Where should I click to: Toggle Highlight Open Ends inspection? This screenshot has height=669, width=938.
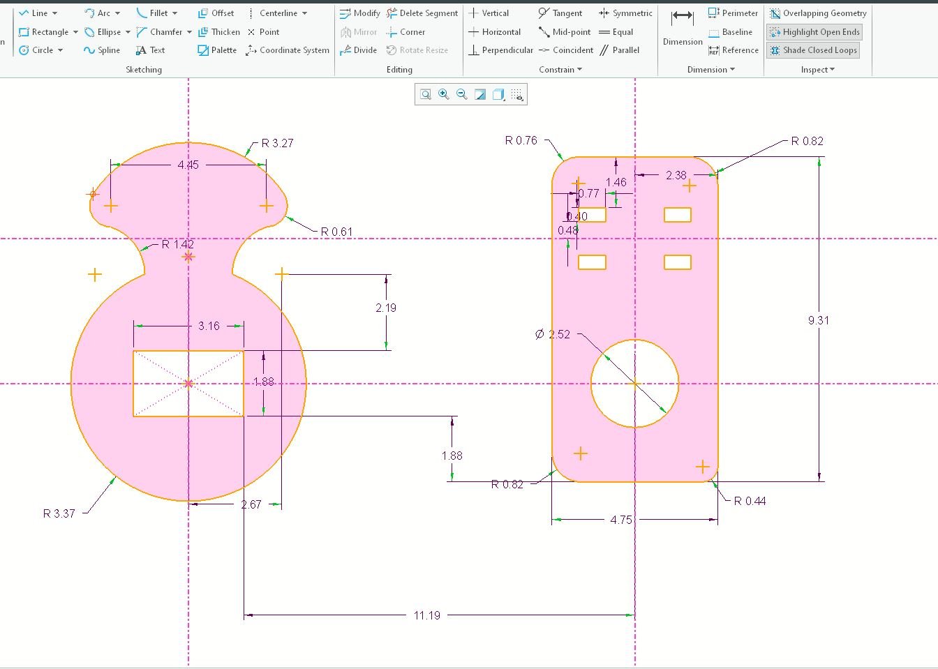[814, 31]
